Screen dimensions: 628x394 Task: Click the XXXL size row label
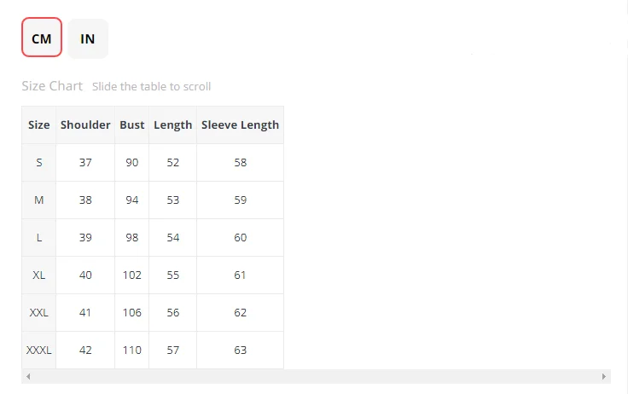[39, 351]
